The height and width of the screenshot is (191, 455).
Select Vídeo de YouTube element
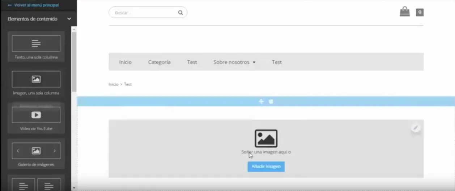click(x=36, y=118)
